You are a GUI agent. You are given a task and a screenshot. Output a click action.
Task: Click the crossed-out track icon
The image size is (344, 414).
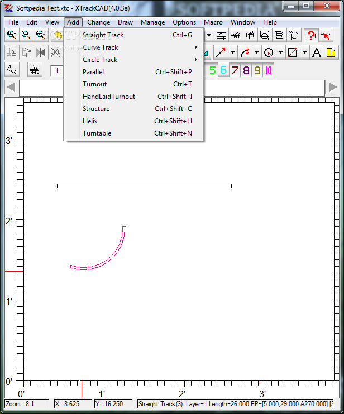(55, 52)
